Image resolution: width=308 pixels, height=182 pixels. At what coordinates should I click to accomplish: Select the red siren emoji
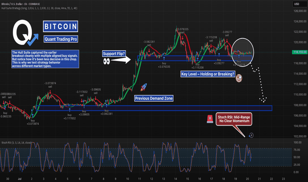(x=210, y=119)
